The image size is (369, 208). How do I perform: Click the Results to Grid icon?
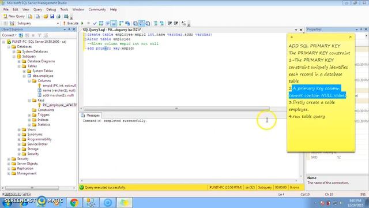[x=141, y=23]
